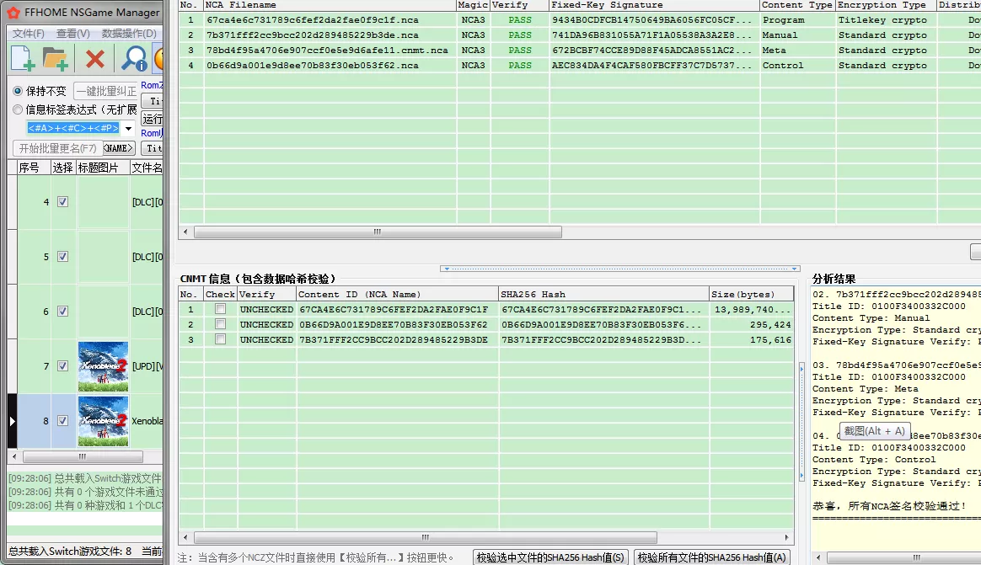Click the row 8 current-row arrow indicator
Screen dimensions: 981x565
[x=12, y=420]
